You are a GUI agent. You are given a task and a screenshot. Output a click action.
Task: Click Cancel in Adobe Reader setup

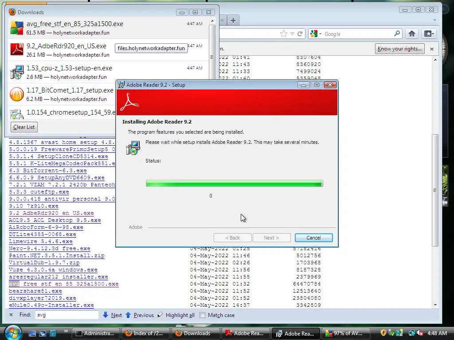[313, 238]
